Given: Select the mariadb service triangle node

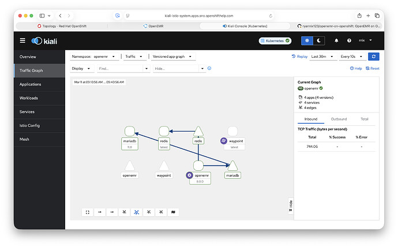Looking at the screenshot, I should tap(232, 166).
